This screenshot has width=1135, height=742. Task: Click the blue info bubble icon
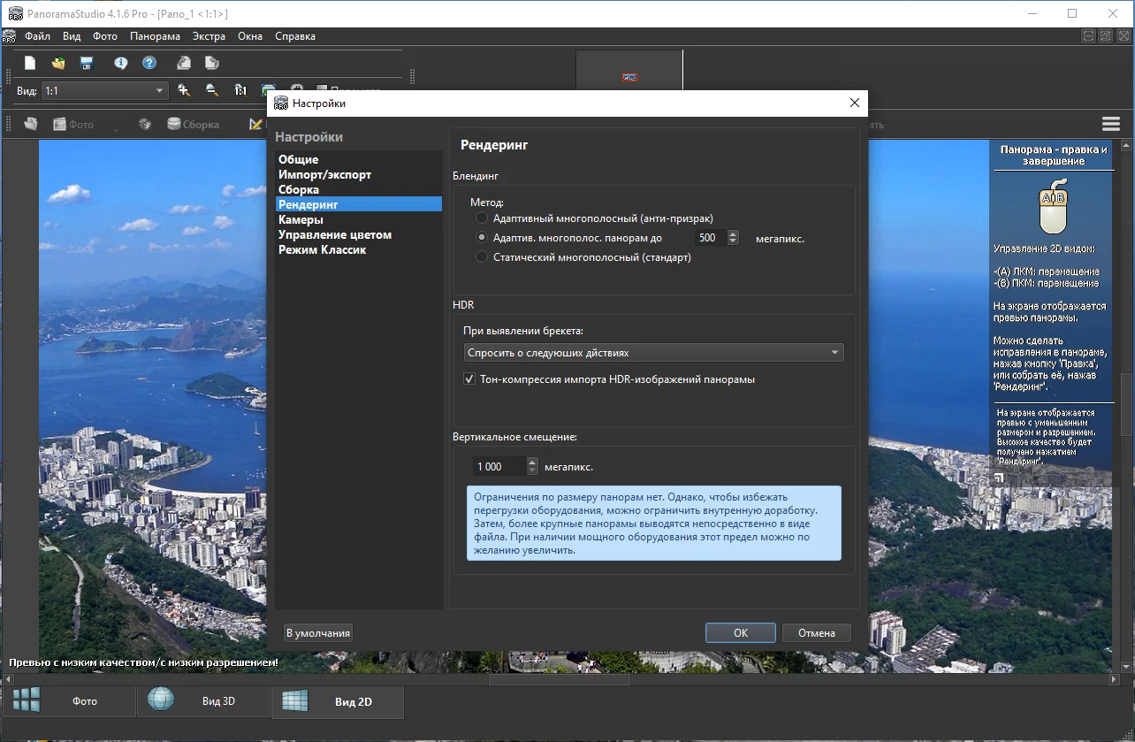click(121, 63)
